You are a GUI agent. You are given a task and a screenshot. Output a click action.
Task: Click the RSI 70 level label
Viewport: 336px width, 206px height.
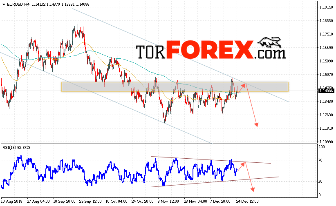320,160
